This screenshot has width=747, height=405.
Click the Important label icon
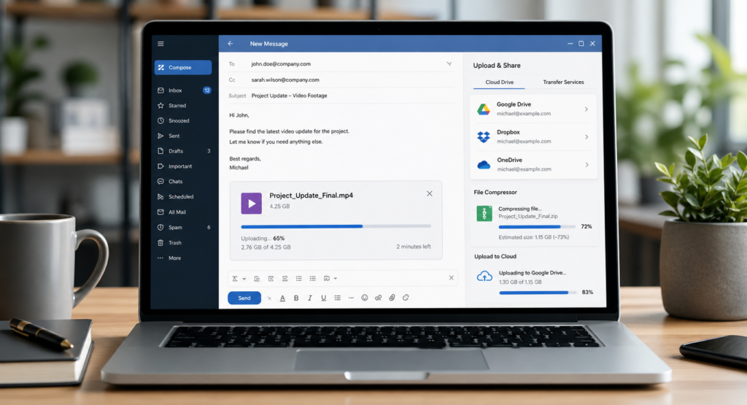[x=160, y=166]
